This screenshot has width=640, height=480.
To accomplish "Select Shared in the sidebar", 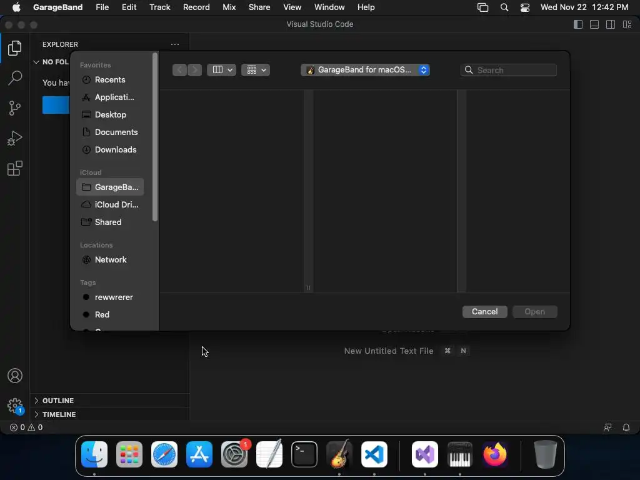I will coord(110,222).
